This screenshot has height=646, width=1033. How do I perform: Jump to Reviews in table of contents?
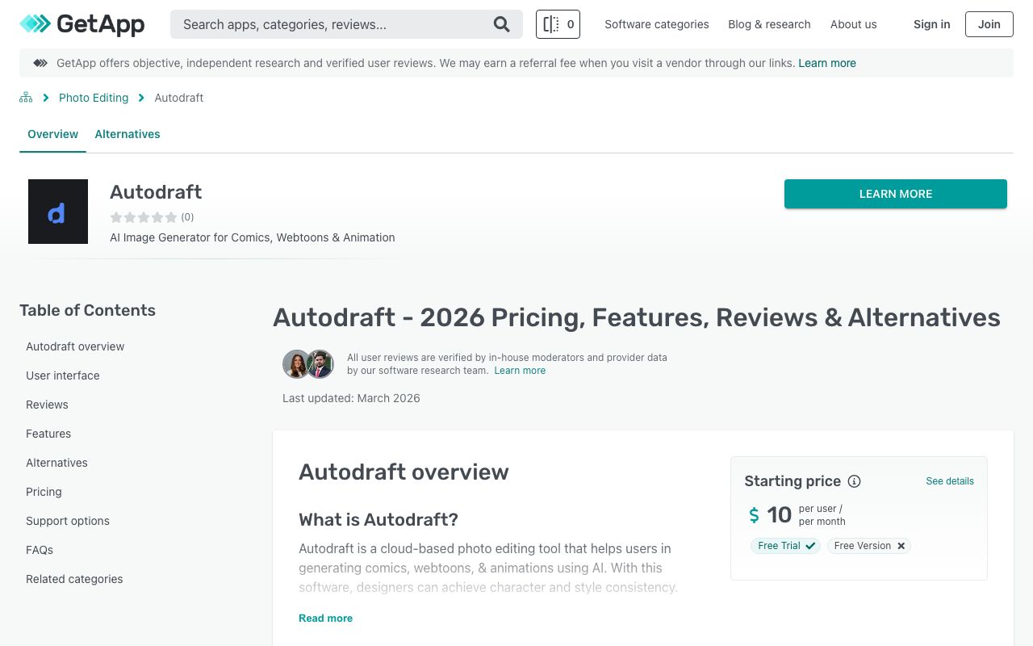point(47,405)
